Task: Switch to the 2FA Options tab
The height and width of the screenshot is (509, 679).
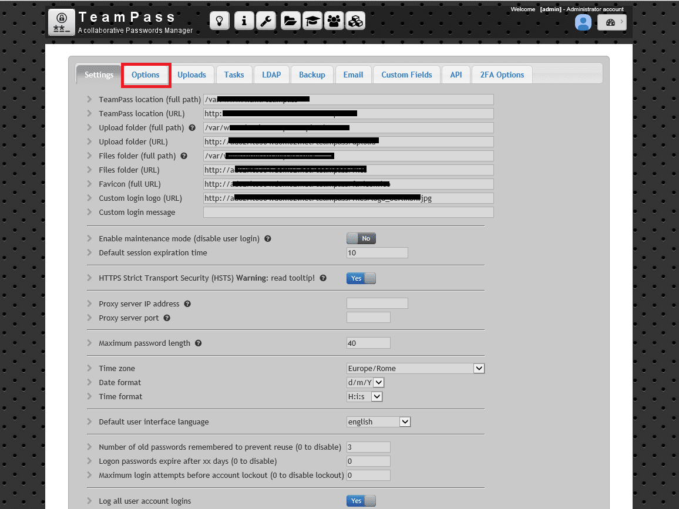Action: tap(502, 75)
